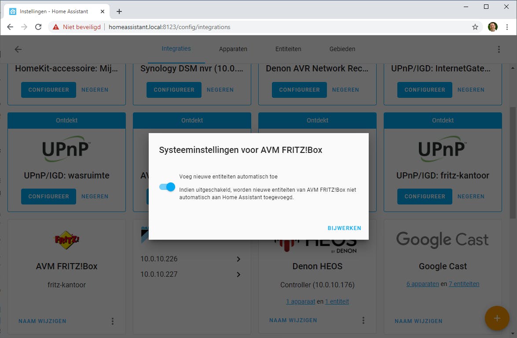
Task: Ignore the UPnP/IGD fritz-kantoor discovery
Action: [471, 197]
